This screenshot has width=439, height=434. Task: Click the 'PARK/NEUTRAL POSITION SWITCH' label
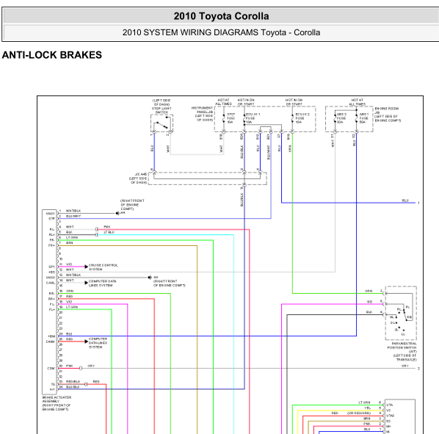point(402,346)
